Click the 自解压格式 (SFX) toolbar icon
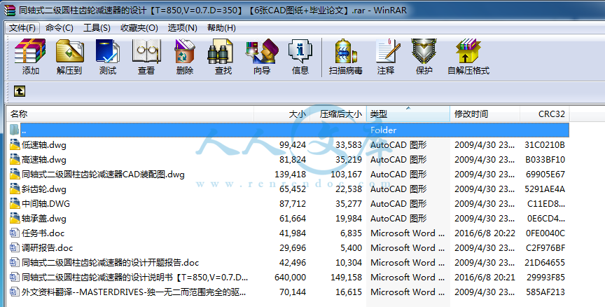Screen dimensions: 605x307 [x=468, y=51]
